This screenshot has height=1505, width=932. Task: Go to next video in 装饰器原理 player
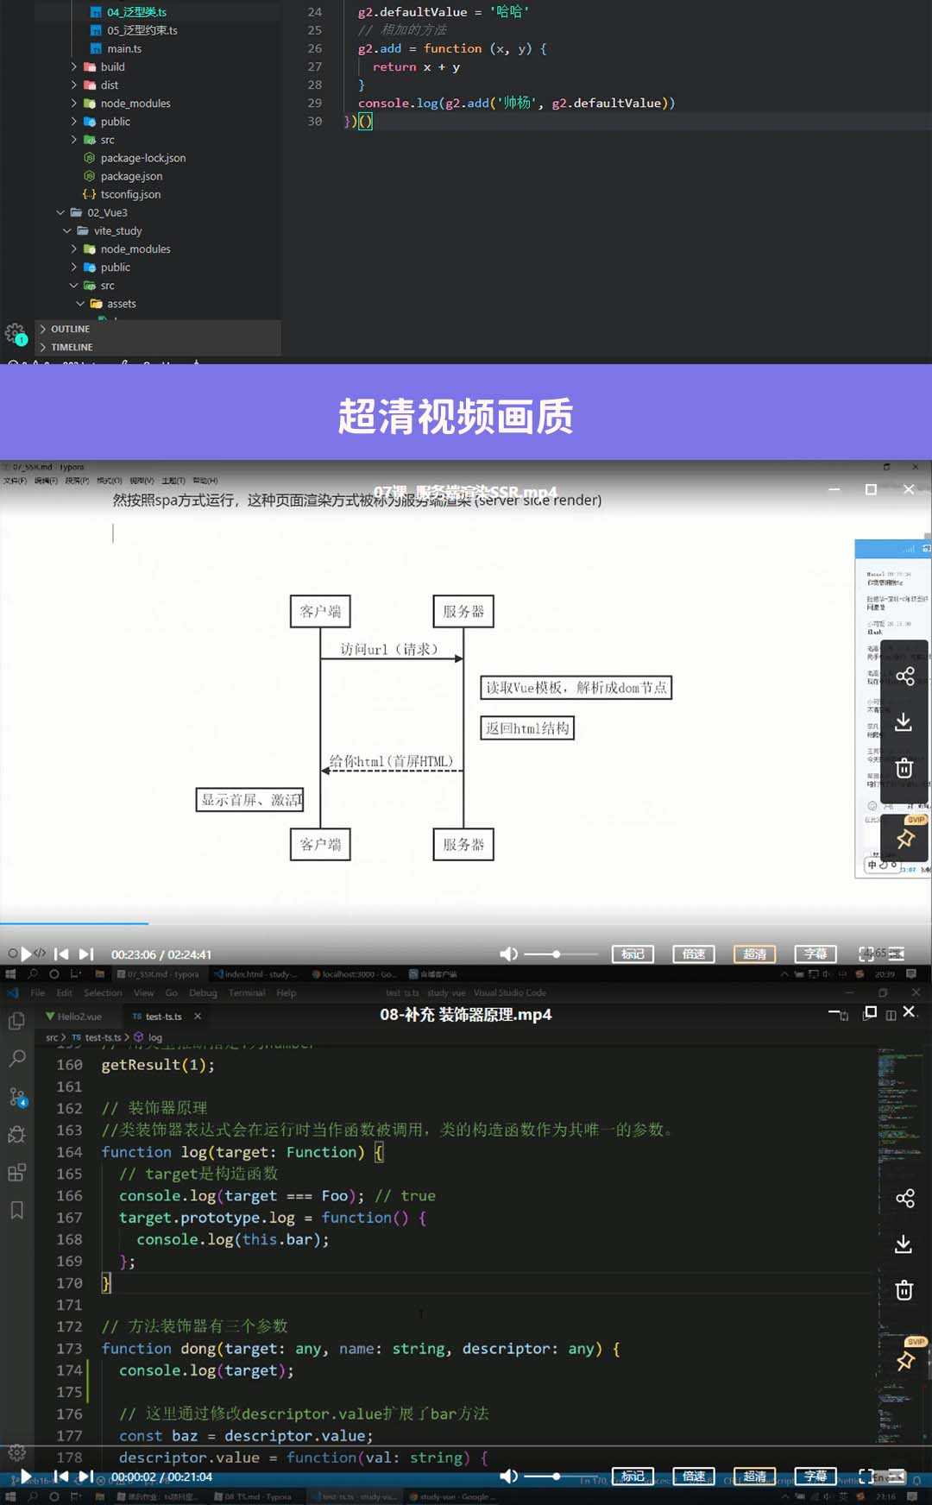(x=85, y=1477)
